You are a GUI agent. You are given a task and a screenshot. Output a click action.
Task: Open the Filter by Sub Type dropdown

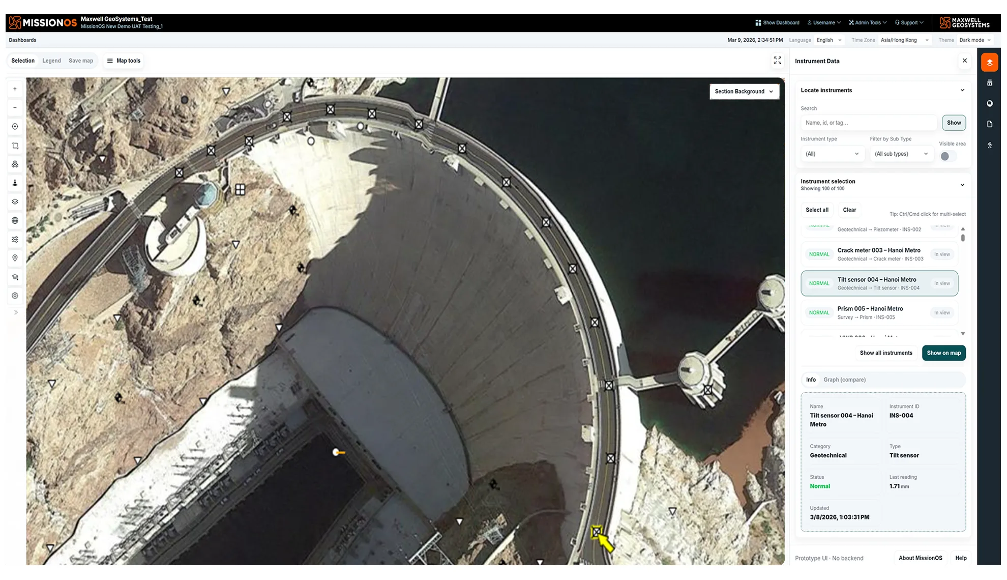coord(901,154)
